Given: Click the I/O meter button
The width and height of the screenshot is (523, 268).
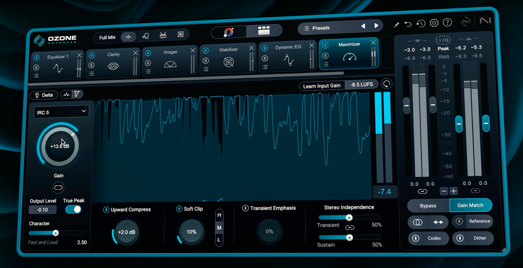Looking at the screenshot, I should 443,40.
